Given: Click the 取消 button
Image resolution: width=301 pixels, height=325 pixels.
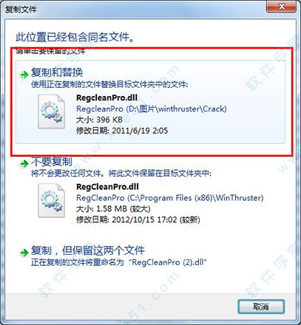Looking at the screenshot, I should pyautogui.click(x=261, y=307).
